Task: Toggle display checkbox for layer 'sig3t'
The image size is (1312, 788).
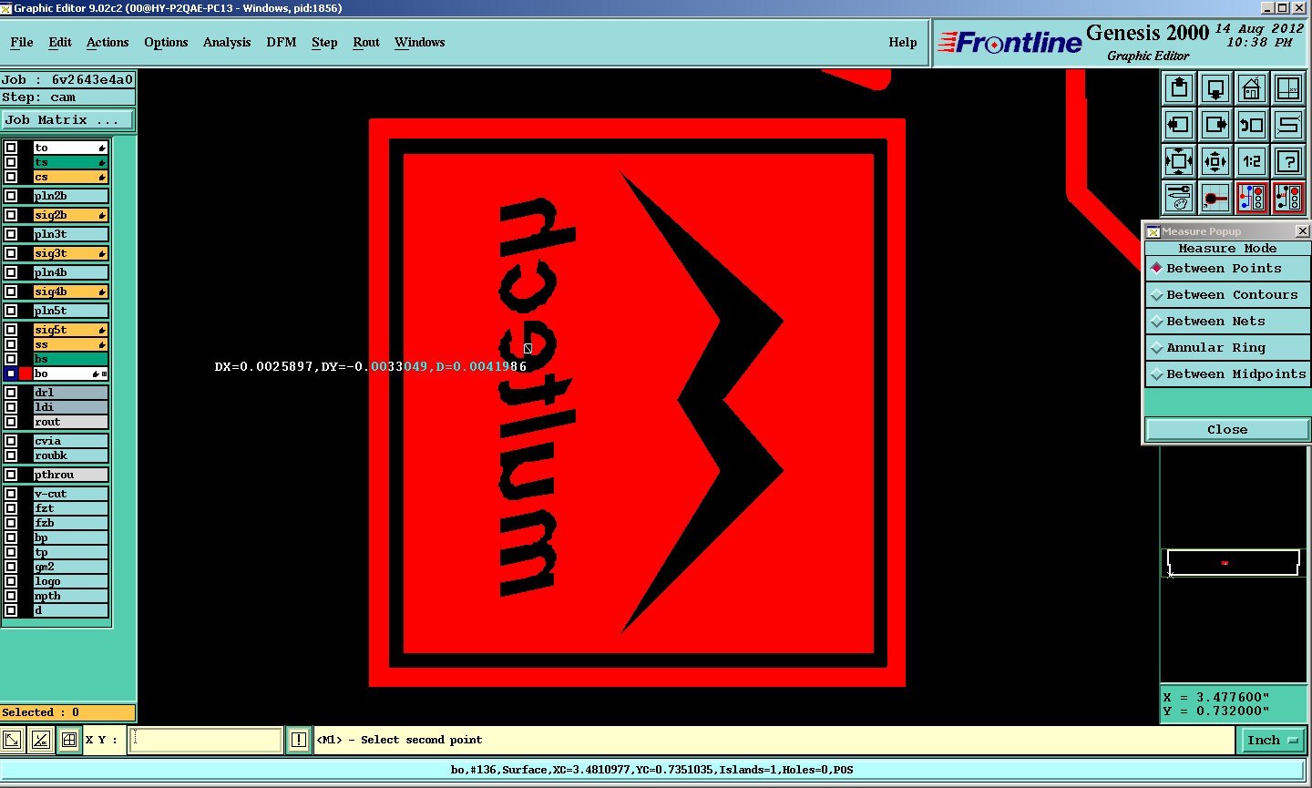Action: [x=11, y=253]
